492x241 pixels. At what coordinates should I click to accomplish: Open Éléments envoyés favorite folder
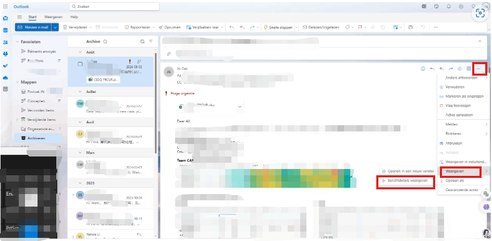[38, 51]
